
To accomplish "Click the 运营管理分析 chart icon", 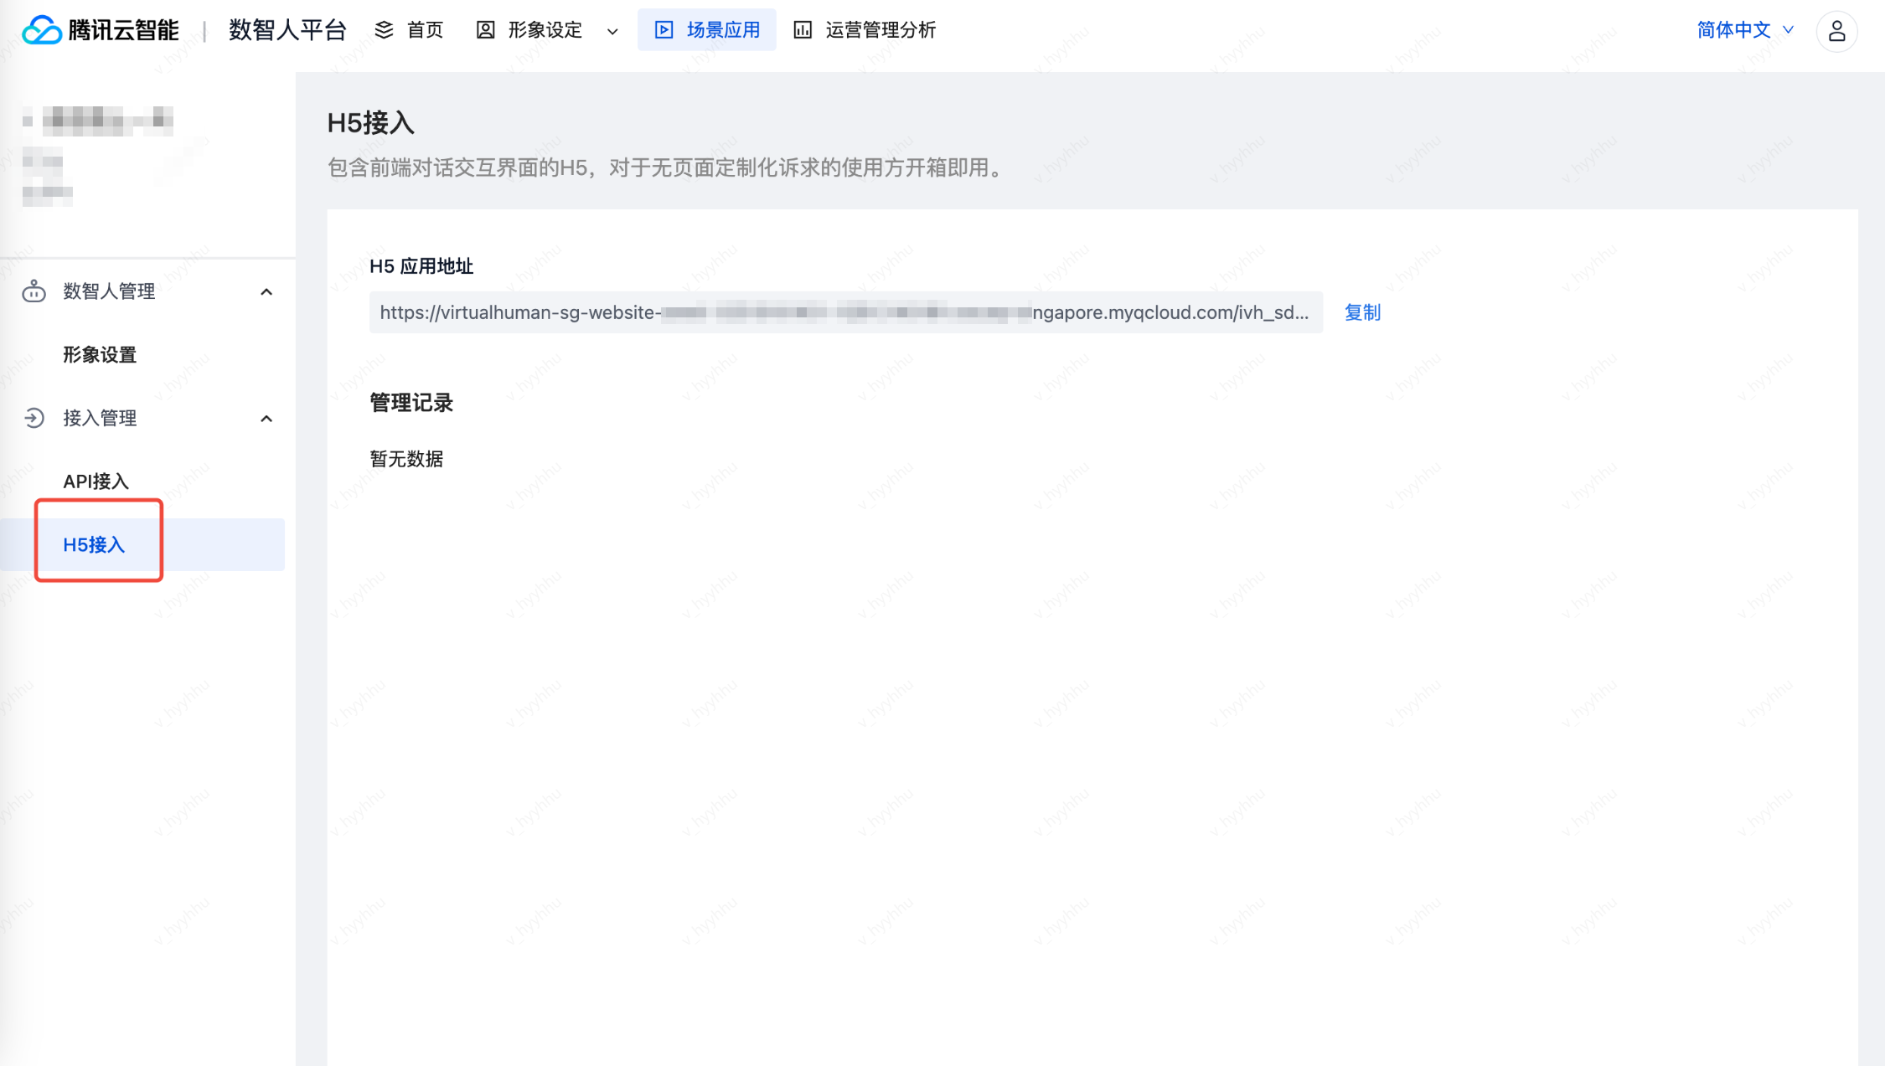I will (x=803, y=30).
